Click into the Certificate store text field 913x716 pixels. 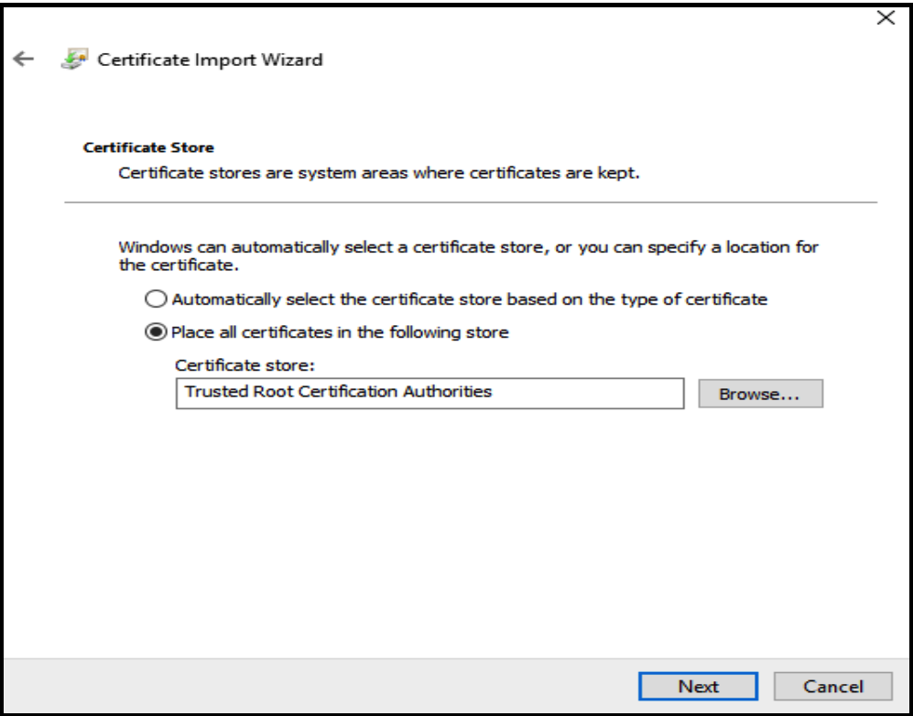(586, 393)
